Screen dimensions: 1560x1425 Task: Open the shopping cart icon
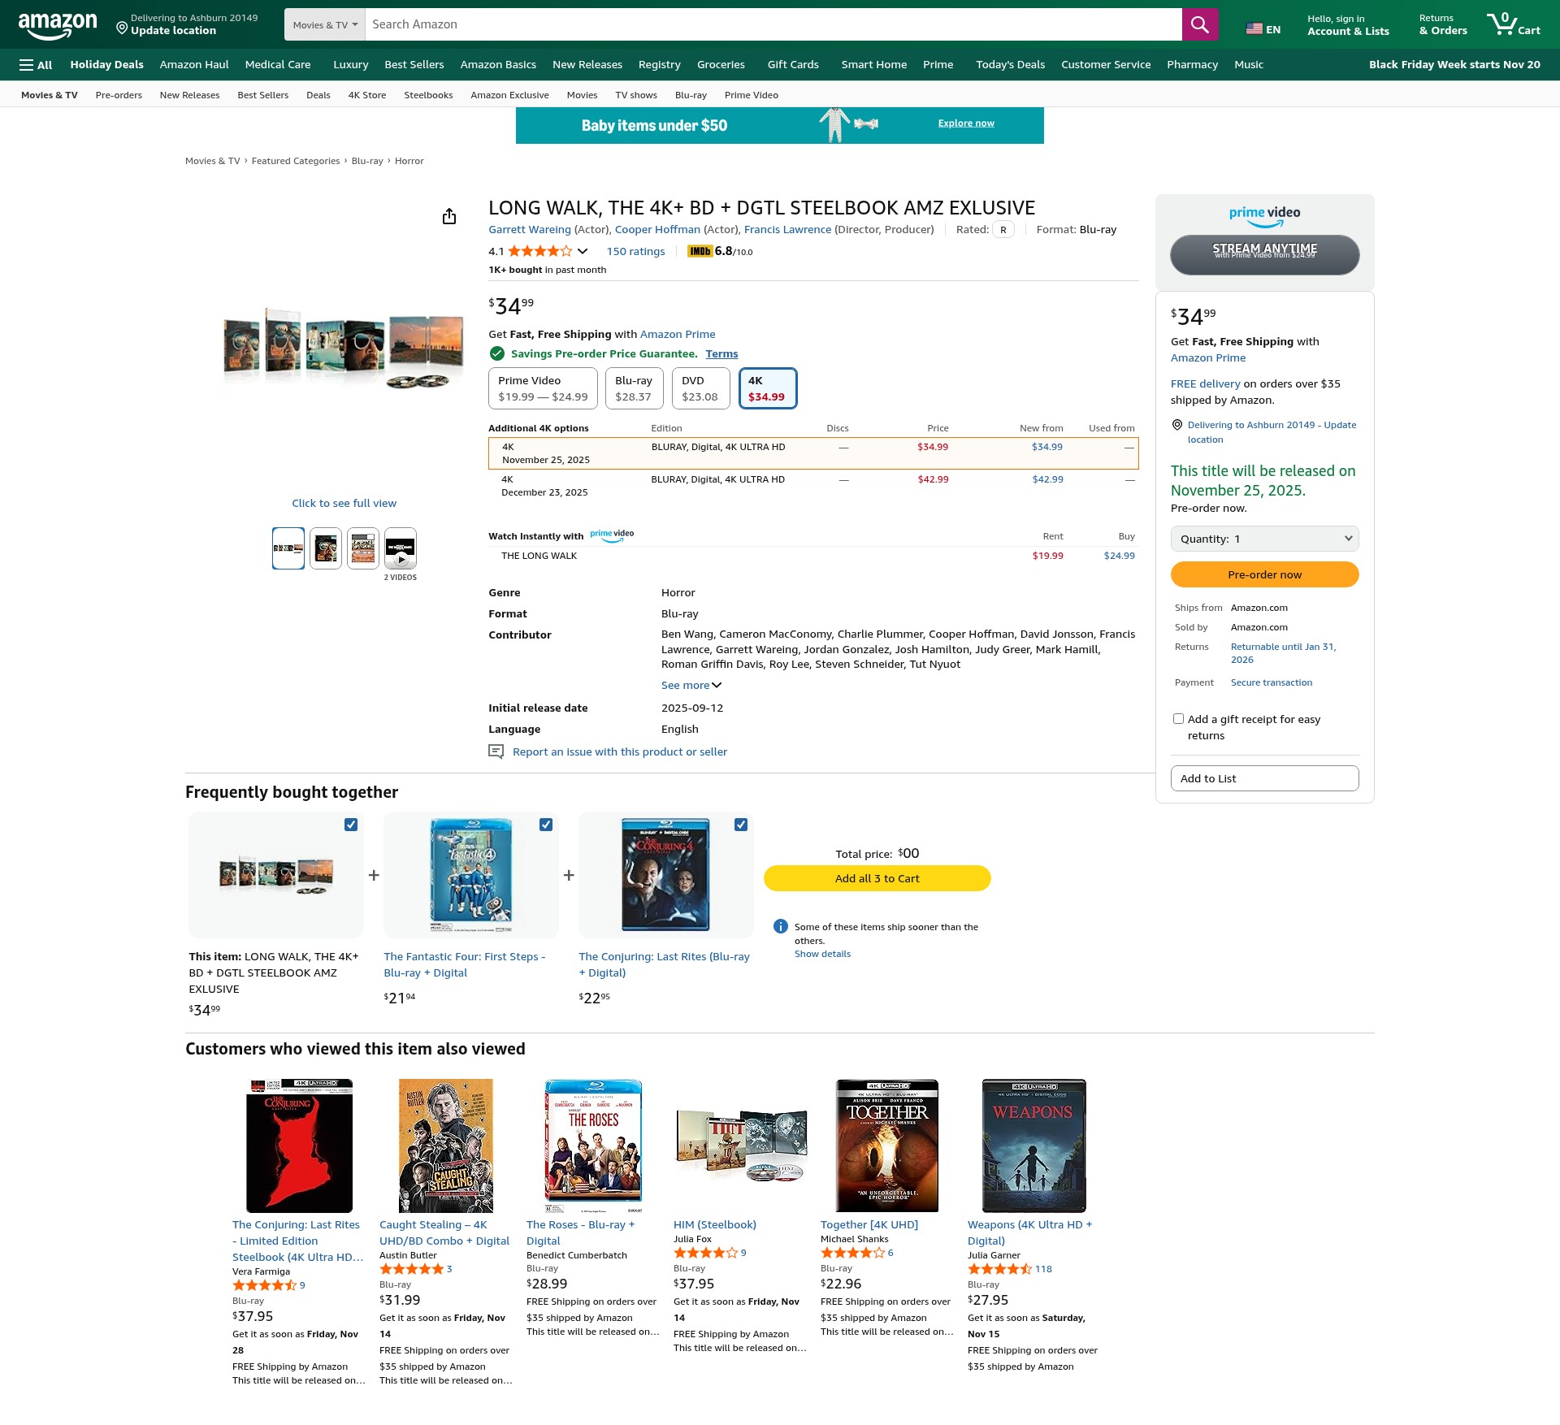point(1513,24)
